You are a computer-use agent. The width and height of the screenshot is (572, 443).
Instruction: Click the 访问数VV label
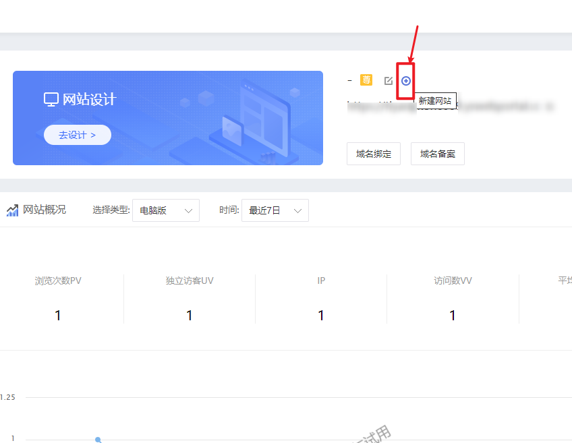(x=453, y=280)
